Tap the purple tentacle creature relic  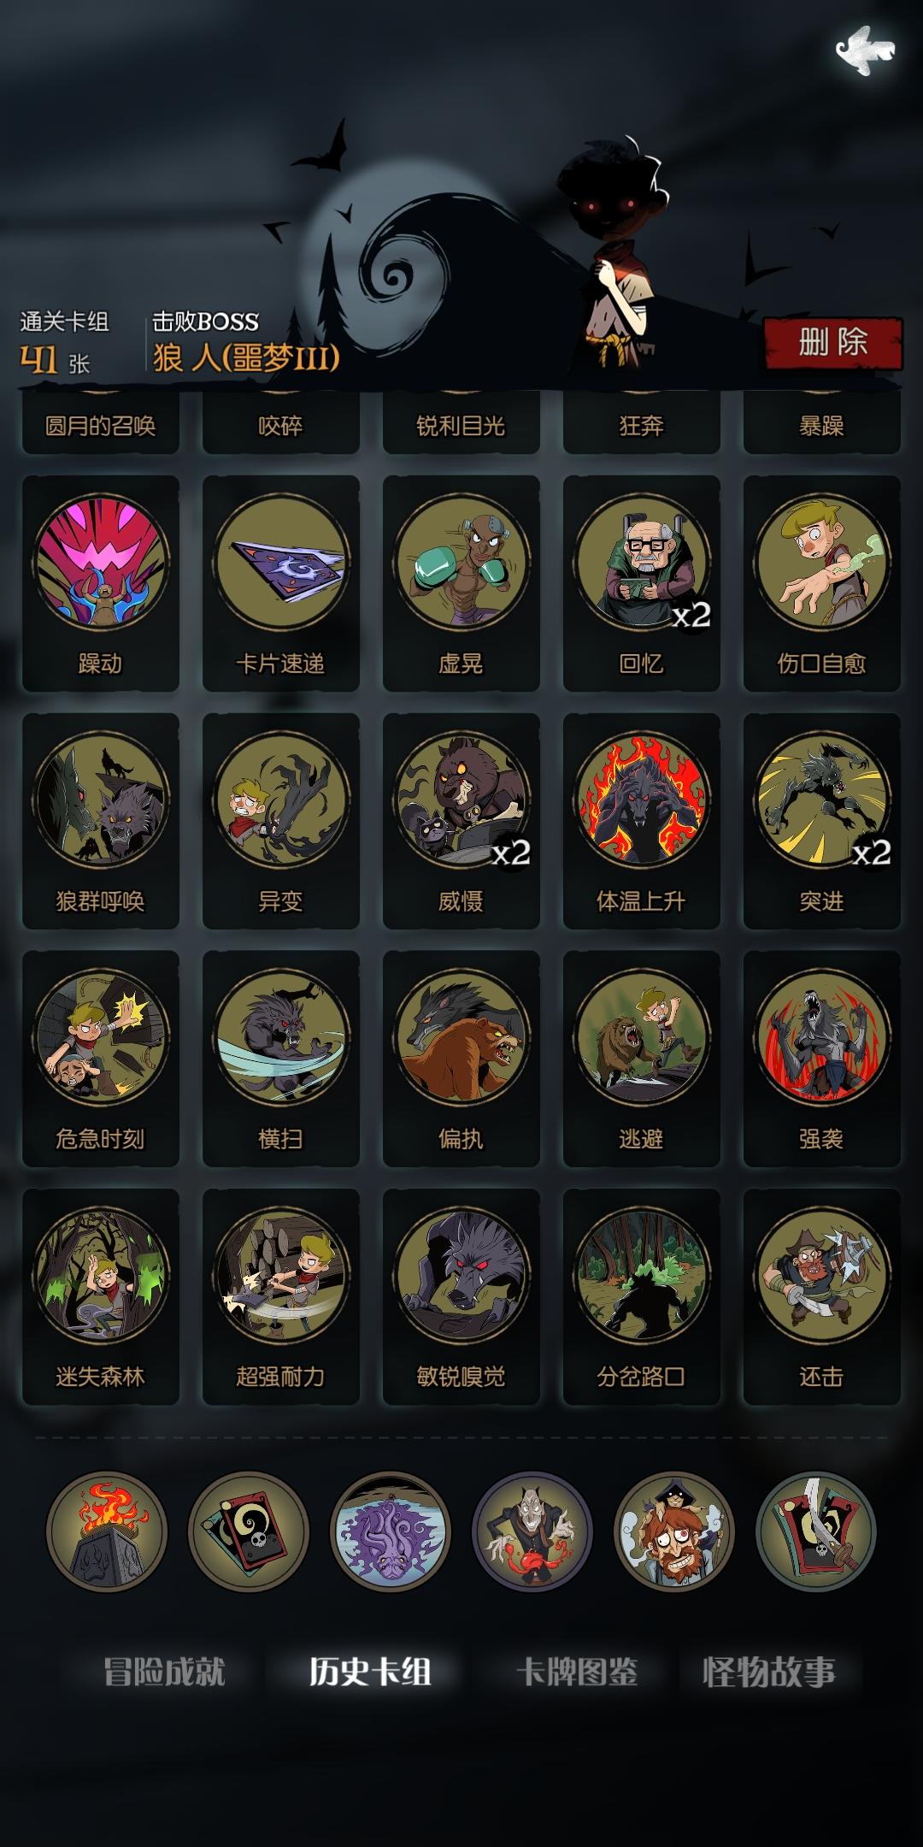click(x=391, y=1531)
